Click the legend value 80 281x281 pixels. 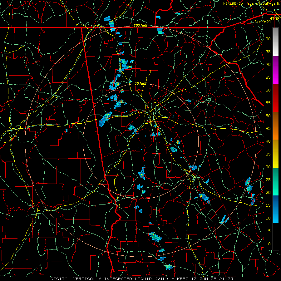268,39
